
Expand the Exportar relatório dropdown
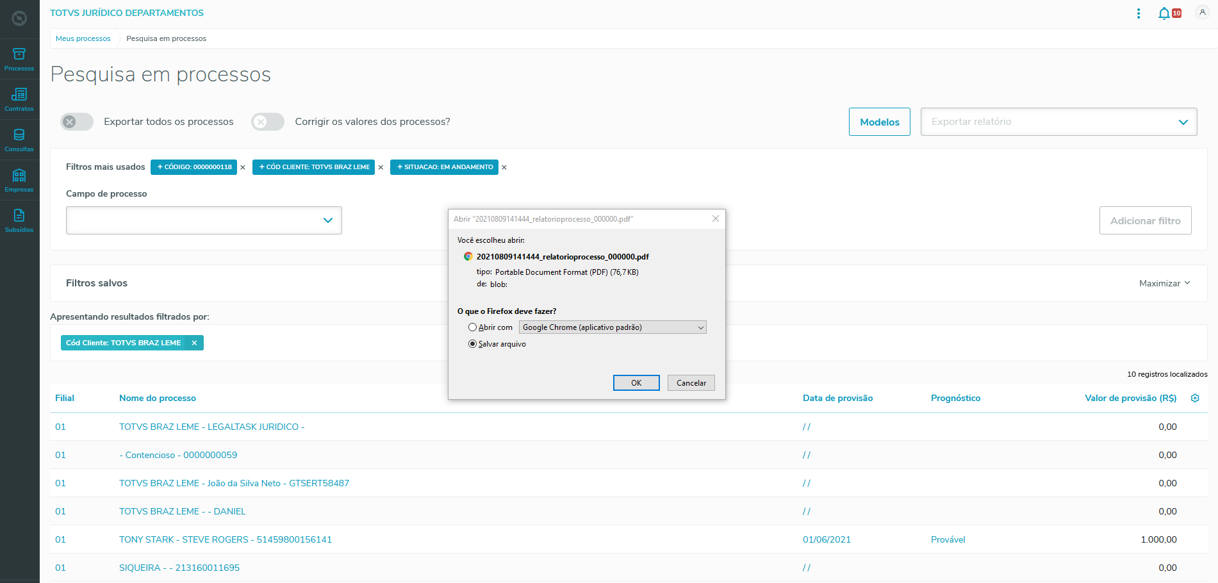coord(1058,122)
